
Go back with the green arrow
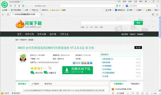pos(11,6)
